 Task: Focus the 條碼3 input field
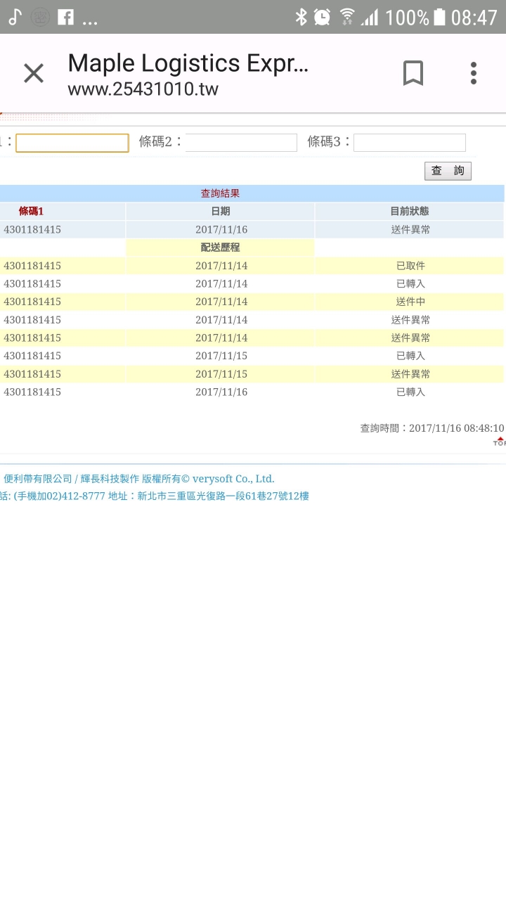pyautogui.click(x=410, y=143)
